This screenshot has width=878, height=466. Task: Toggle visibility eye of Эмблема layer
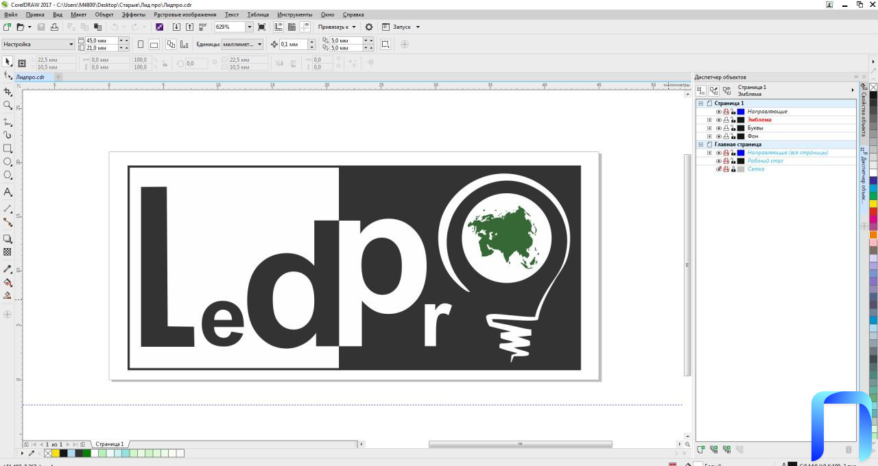(719, 120)
